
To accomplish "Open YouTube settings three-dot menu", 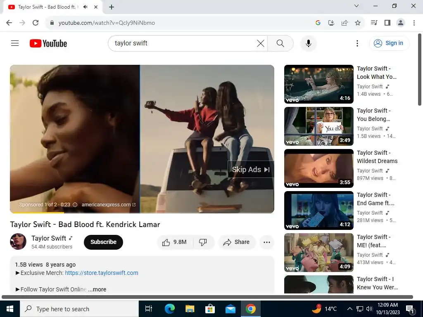I will point(357,43).
